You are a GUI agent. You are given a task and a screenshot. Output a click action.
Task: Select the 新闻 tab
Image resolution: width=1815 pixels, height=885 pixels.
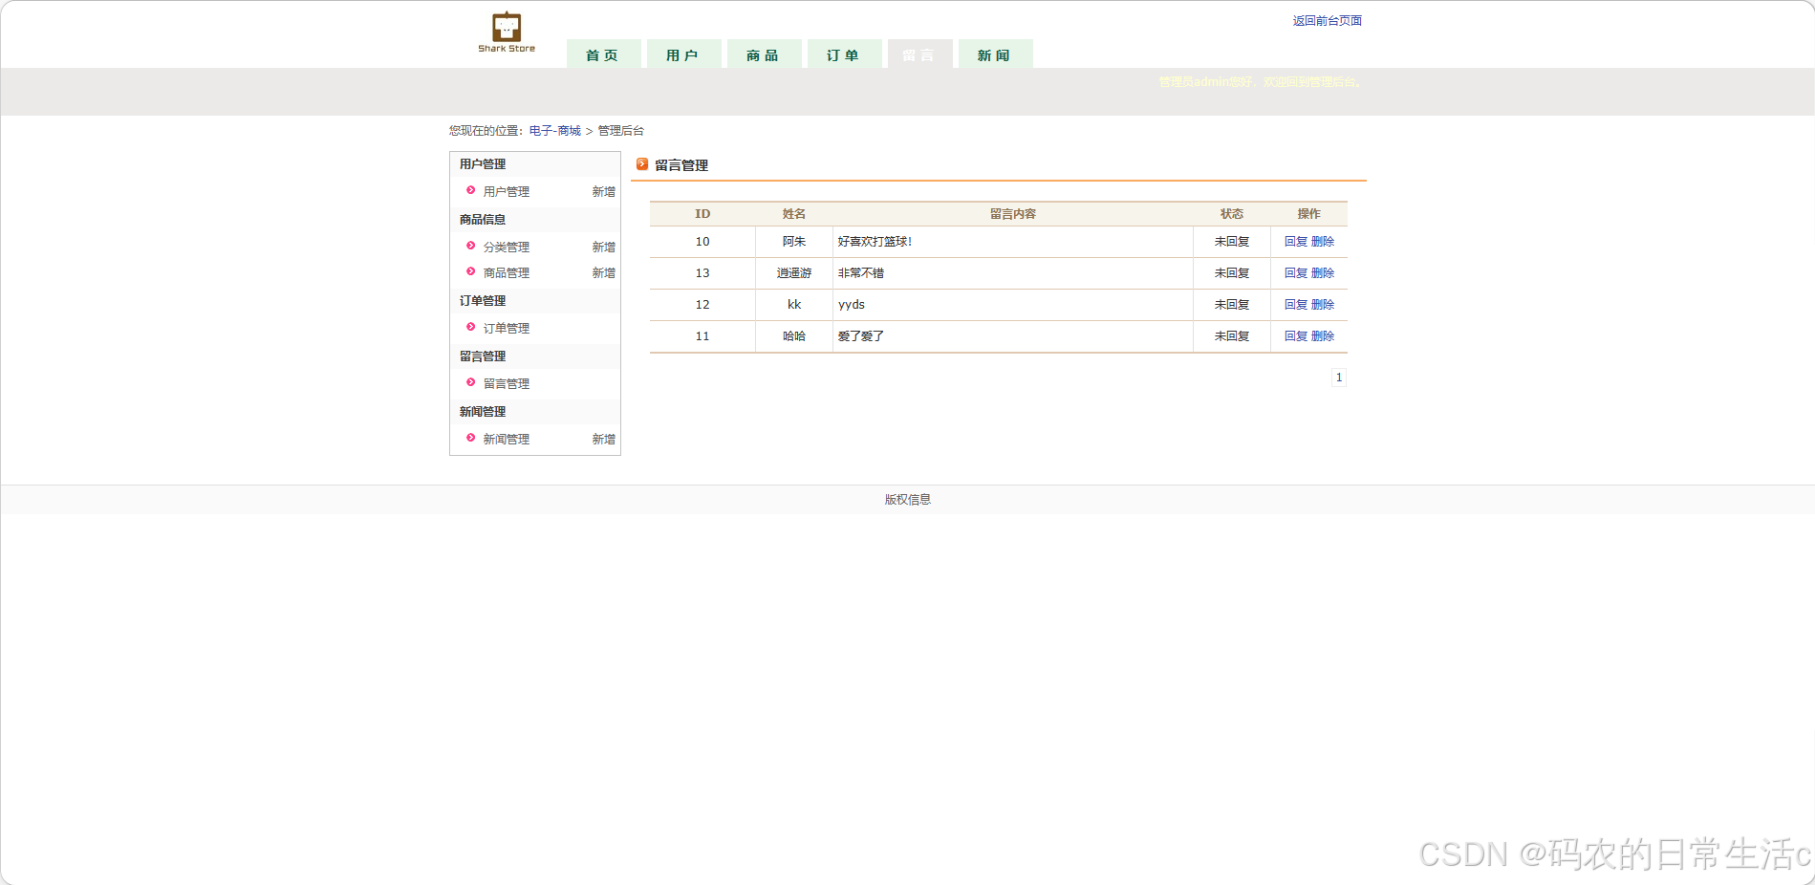995,54
